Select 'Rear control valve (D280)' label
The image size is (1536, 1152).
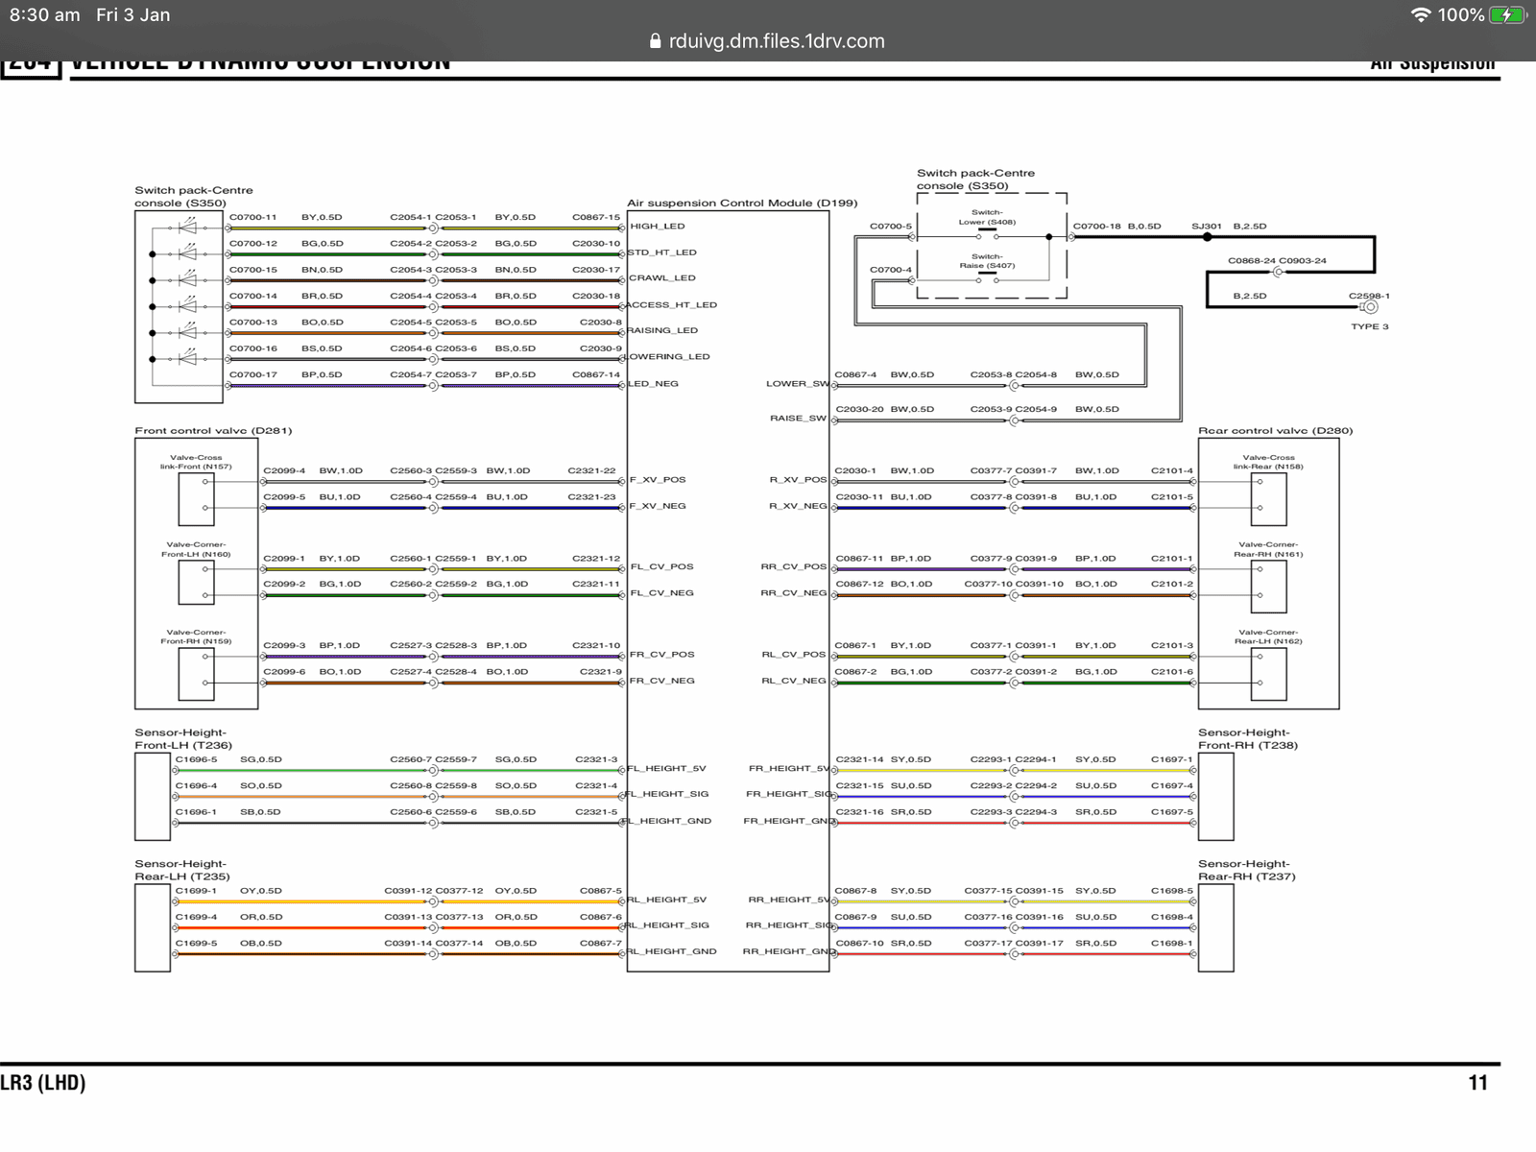tap(1276, 430)
